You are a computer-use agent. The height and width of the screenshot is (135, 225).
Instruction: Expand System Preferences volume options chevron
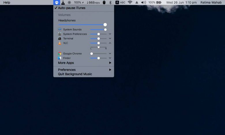pos(110,34)
